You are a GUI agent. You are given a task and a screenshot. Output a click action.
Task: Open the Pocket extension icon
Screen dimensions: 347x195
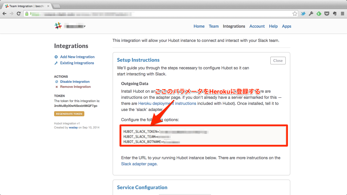[327, 14]
